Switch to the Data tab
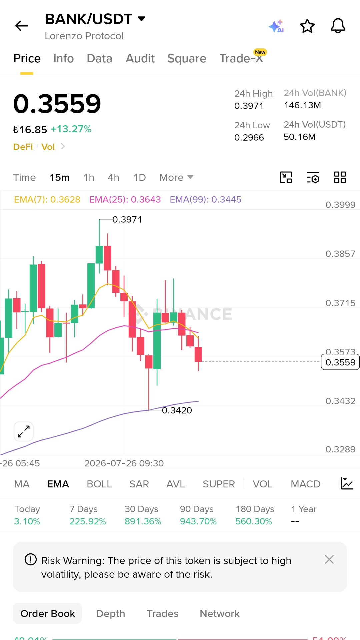The image size is (360, 640). [99, 58]
